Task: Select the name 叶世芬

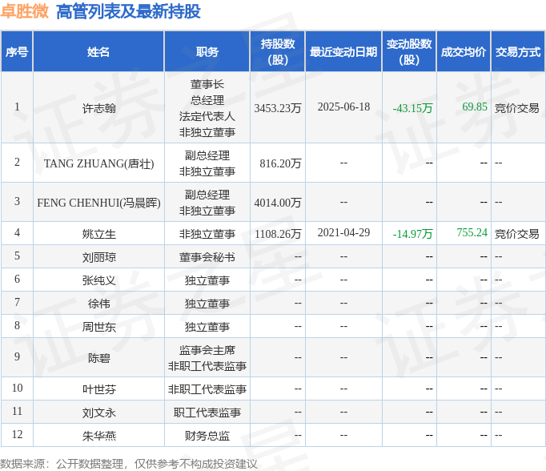Action: [99, 389]
